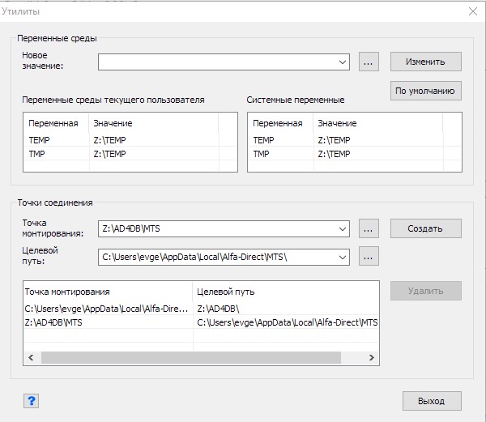Expand the Точка монтирования dropdown
Image resolution: width=486 pixels, height=422 pixels.
pyautogui.click(x=343, y=229)
